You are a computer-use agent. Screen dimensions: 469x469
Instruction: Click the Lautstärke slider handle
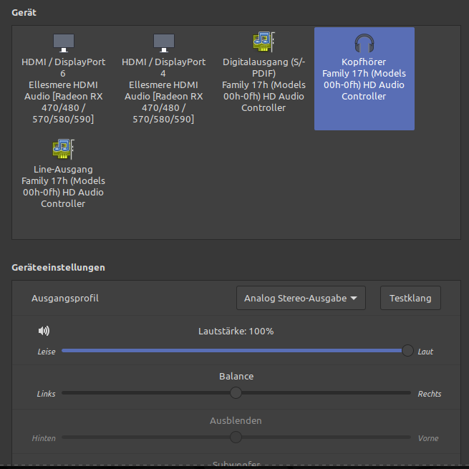(407, 351)
